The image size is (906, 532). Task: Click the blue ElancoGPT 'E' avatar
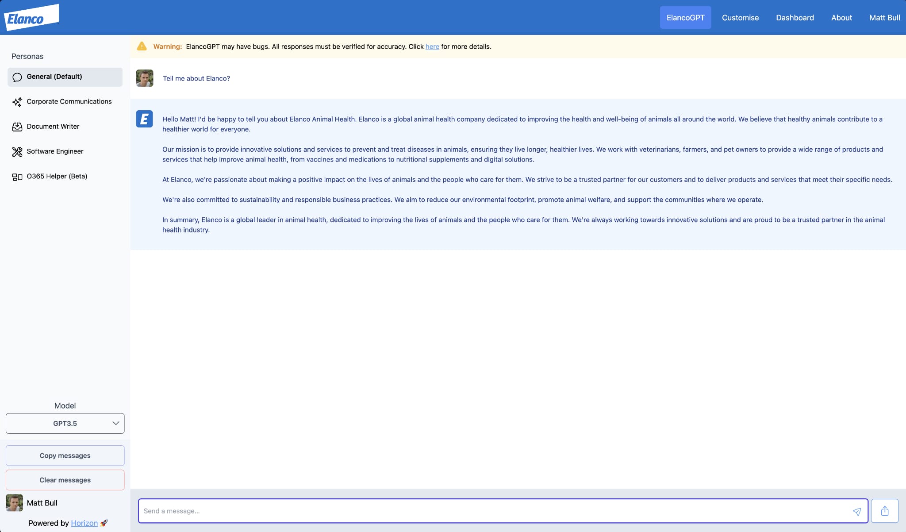pyautogui.click(x=144, y=119)
